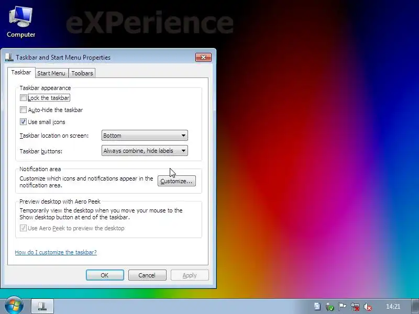Close the Taskbar and Start Menu Properties dialog
The image size is (419, 314).
point(203,58)
